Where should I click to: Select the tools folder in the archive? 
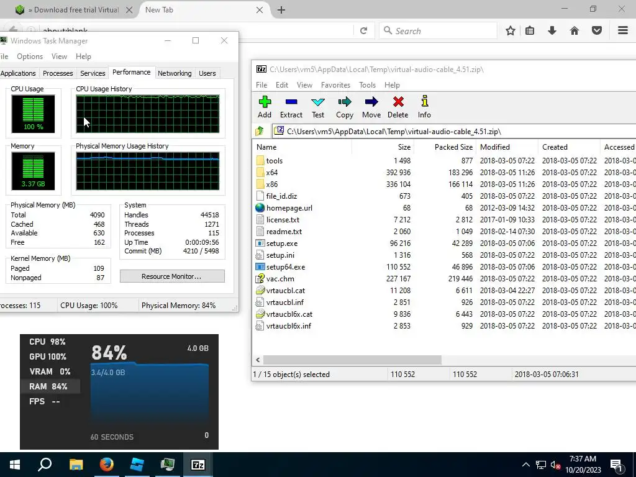(270, 161)
